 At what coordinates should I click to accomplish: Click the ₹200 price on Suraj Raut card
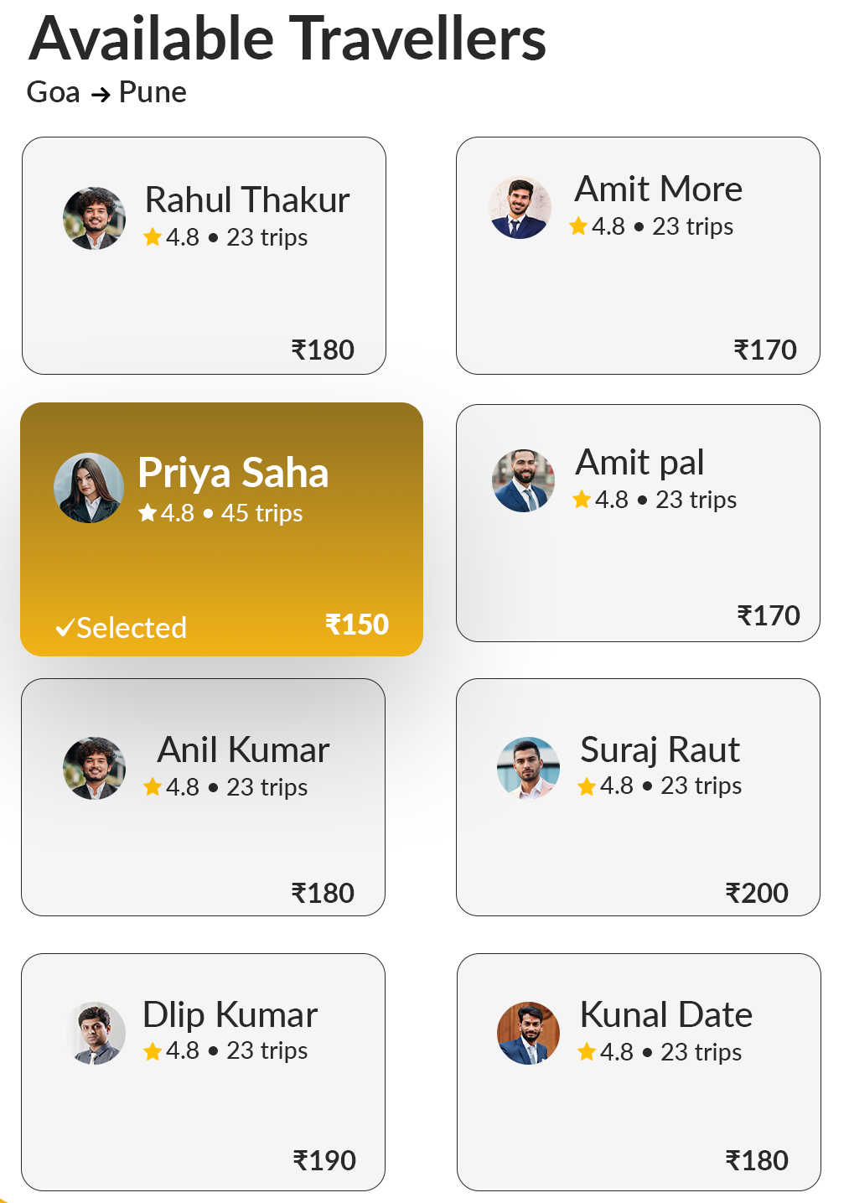(x=757, y=893)
